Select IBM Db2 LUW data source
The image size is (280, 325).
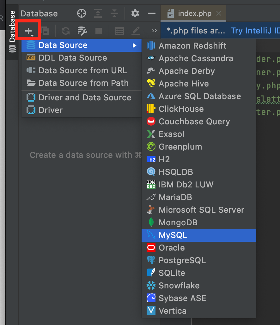click(199, 185)
